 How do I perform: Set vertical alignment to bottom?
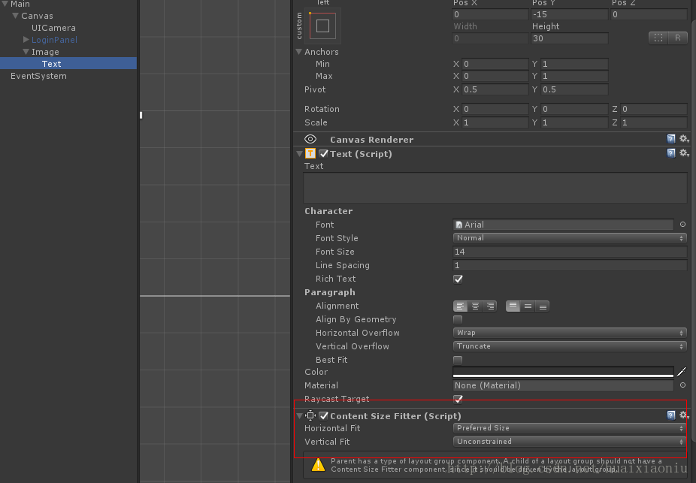click(x=543, y=306)
